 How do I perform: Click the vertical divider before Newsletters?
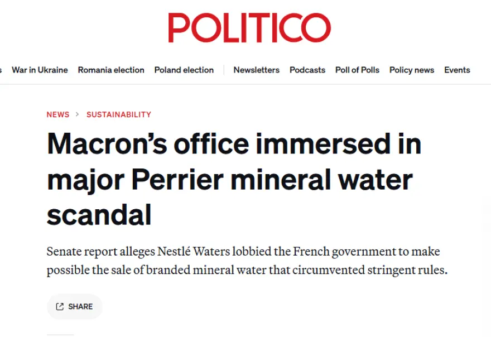(x=224, y=70)
